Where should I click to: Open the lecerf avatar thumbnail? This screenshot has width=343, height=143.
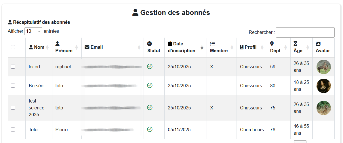(323, 67)
